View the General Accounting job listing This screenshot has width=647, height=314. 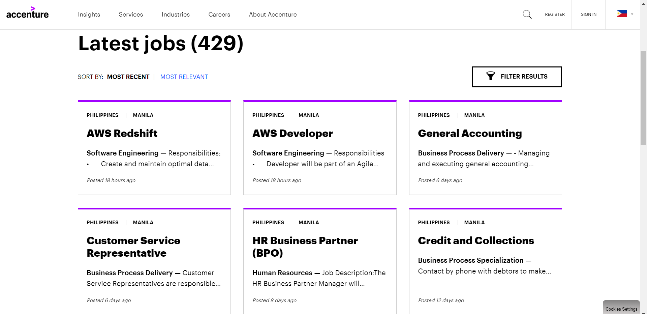[x=470, y=134]
